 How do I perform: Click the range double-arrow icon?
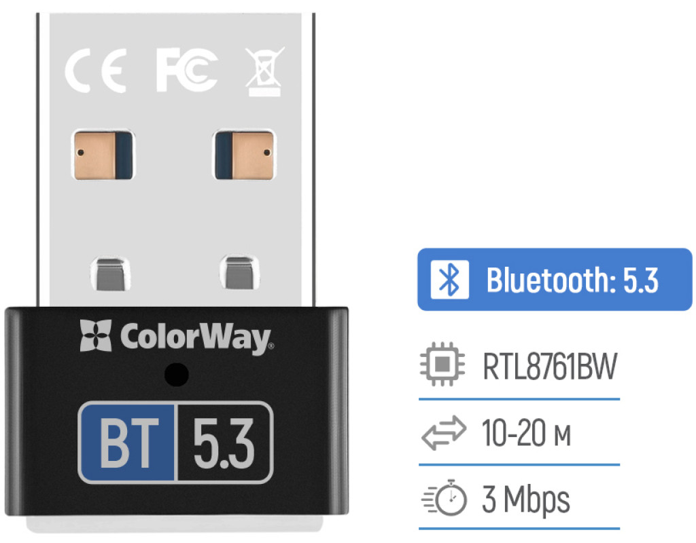coord(443,432)
